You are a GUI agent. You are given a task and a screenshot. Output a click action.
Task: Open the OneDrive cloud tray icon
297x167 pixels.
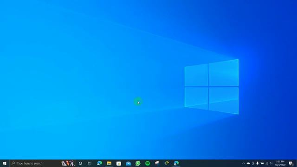click(x=248, y=163)
